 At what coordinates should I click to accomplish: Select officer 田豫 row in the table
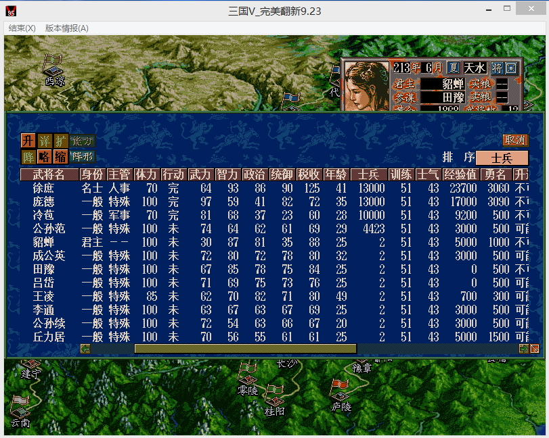click(275, 269)
